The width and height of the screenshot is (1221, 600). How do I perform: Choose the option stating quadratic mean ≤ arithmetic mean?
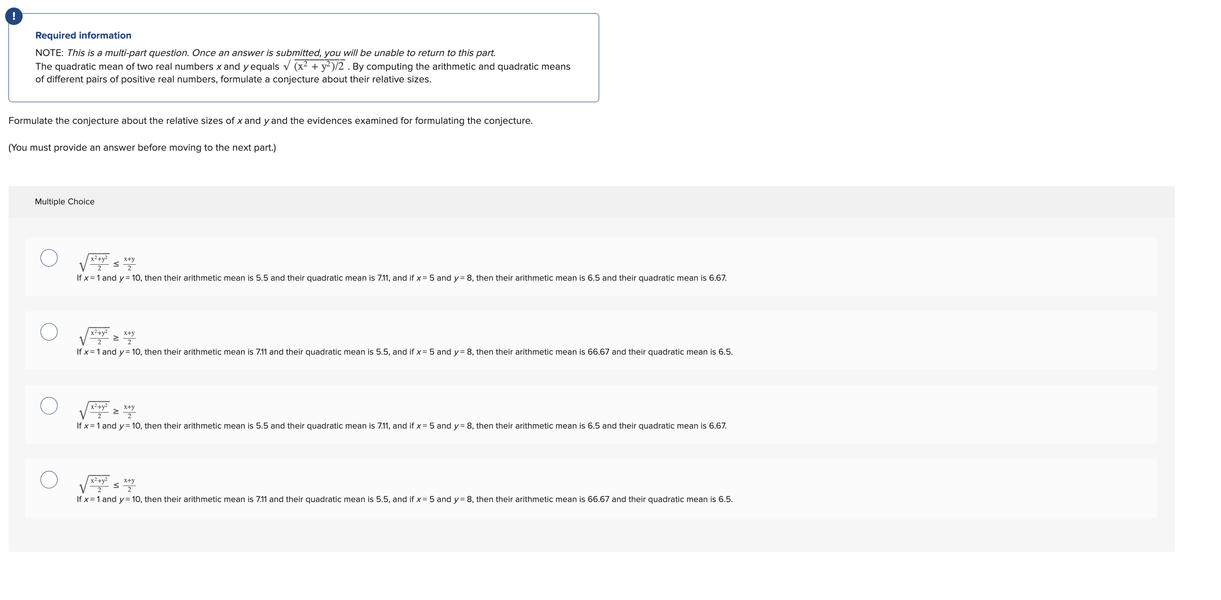(104, 261)
